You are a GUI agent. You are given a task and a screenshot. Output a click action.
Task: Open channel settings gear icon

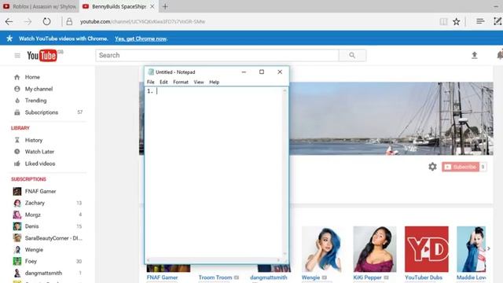coord(432,167)
